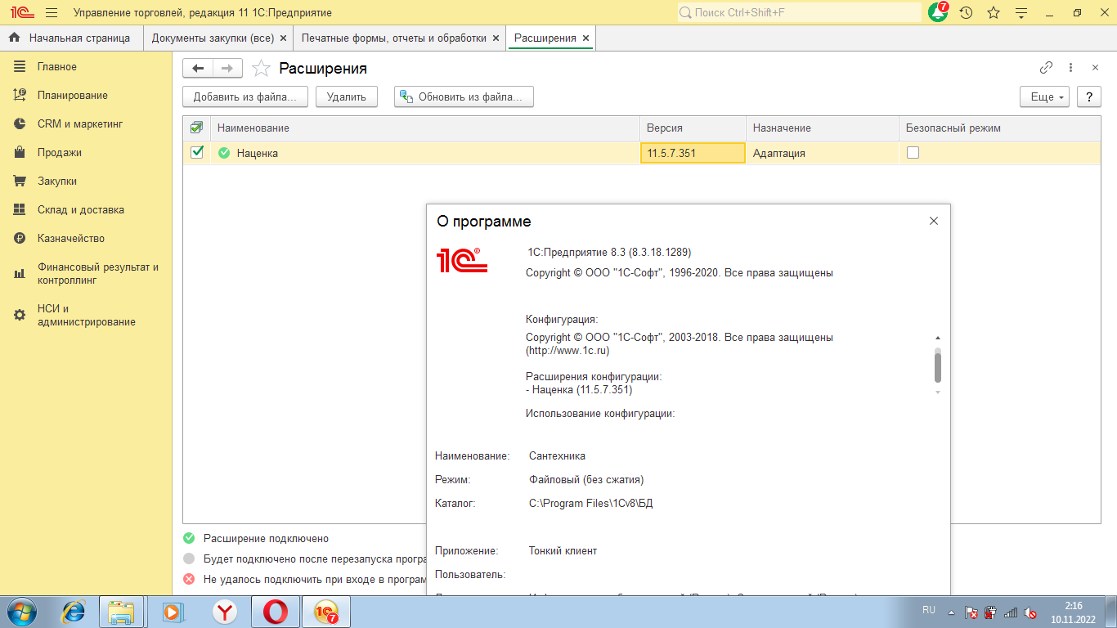The height and width of the screenshot is (628, 1117).
Task: Click the 1C logo in title bar
Action: [x=22, y=13]
